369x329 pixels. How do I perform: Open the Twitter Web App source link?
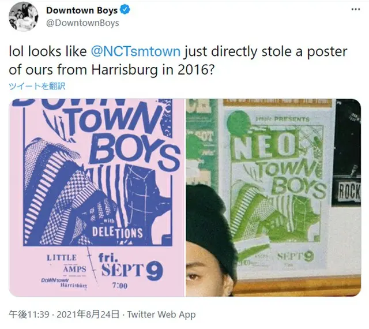(x=161, y=315)
